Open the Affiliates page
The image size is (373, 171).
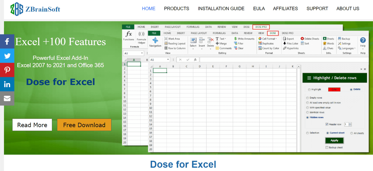point(285,9)
